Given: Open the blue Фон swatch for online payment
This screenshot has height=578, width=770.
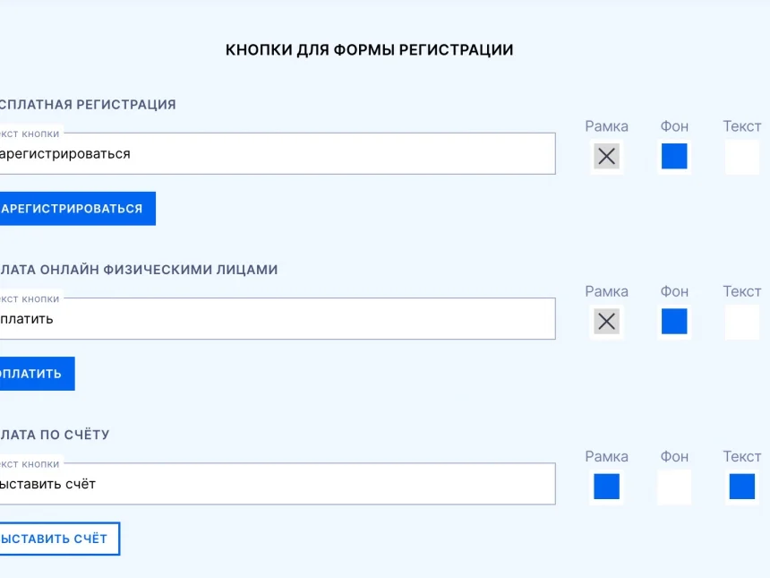Looking at the screenshot, I should 674,322.
